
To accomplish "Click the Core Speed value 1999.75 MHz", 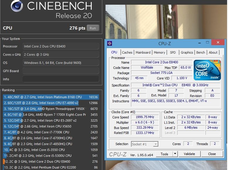I will click(145, 117).
